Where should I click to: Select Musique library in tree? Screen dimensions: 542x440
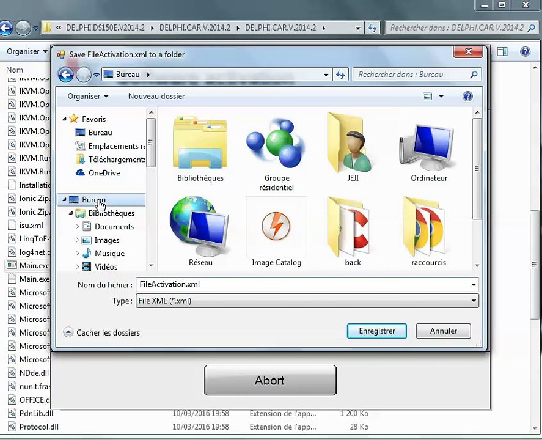[103, 254]
